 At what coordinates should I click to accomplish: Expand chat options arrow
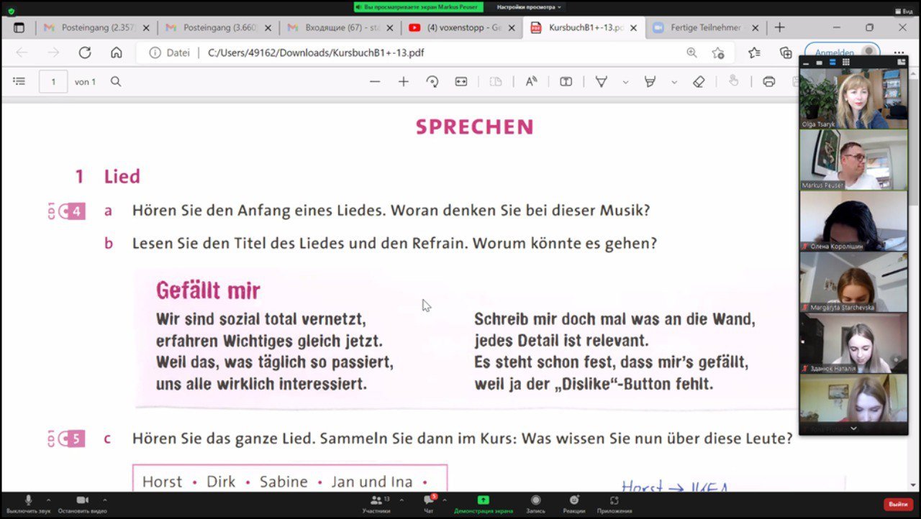point(445,500)
